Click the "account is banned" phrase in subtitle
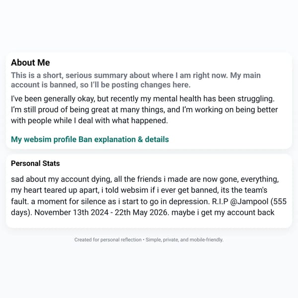This screenshot has height=298, width=298. click(44, 85)
